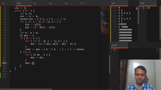Viewport: 161px width, 90px height.
Task: Close the in.txt tab
Action: click(126, 3)
